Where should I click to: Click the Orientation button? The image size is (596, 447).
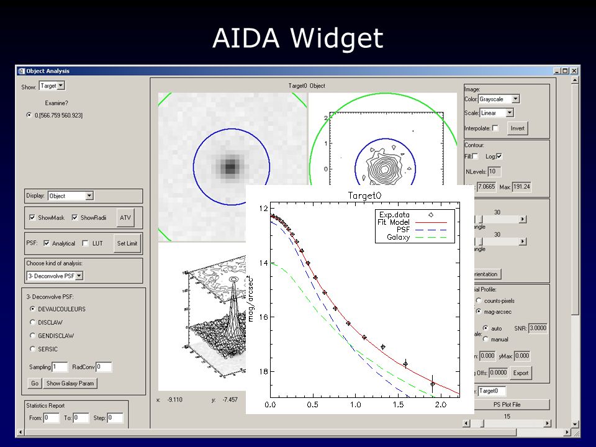coord(488,274)
